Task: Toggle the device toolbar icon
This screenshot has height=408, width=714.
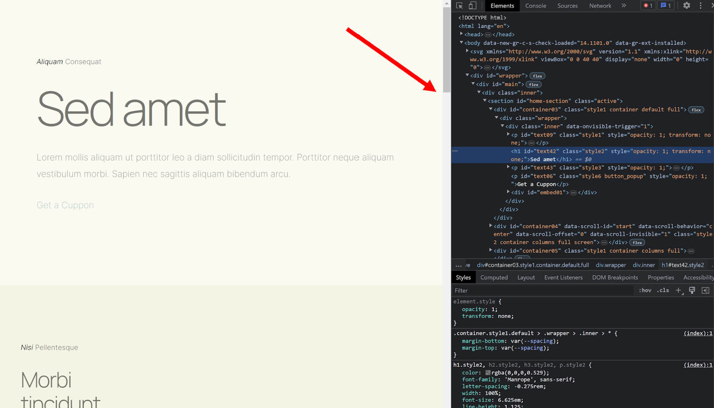Action: pyautogui.click(x=473, y=5)
